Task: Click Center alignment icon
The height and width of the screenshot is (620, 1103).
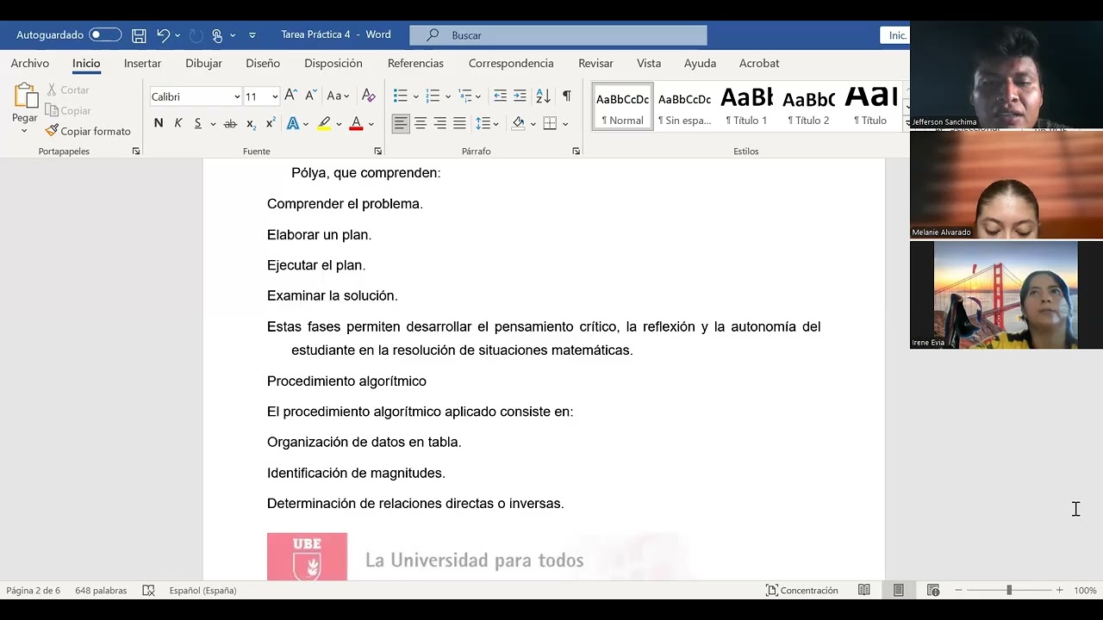Action: (x=421, y=123)
